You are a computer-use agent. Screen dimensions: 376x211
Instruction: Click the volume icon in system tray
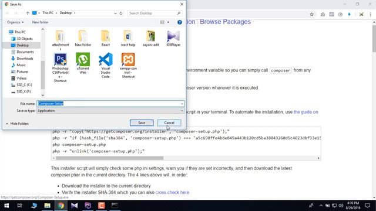click(x=341, y=206)
